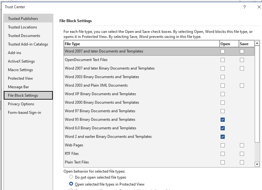Open Trusted Add-in Catalogs
The width and height of the screenshot is (262, 190).
28,44
